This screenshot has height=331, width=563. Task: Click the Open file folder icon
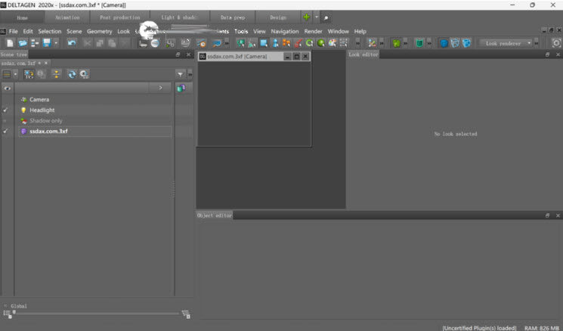pyautogui.click(x=22, y=43)
